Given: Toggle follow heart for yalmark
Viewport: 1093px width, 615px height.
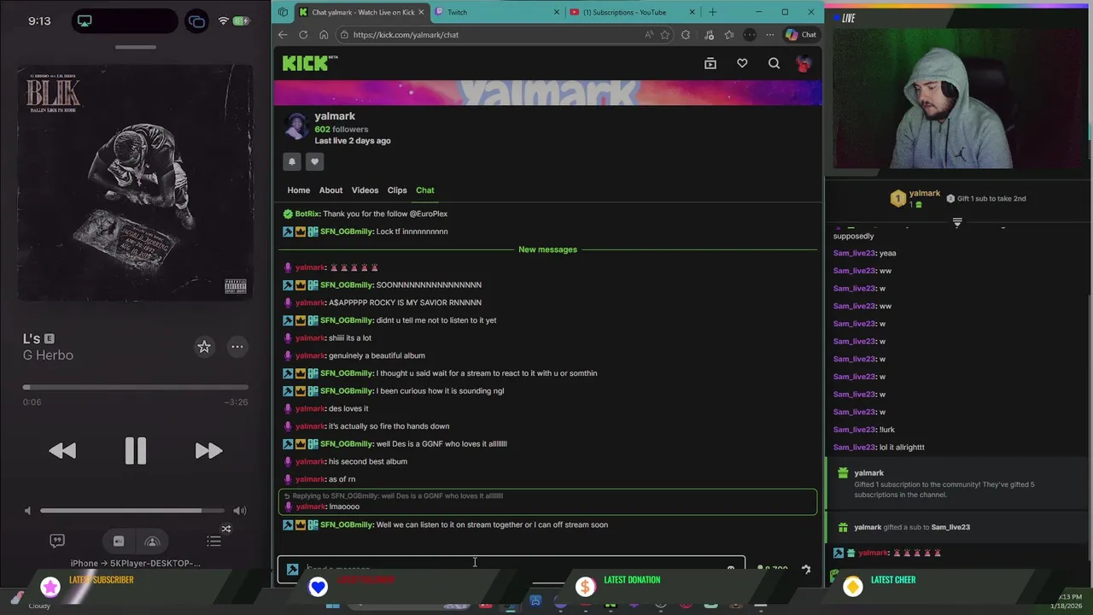Looking at the screenshot, I should 314,161.
